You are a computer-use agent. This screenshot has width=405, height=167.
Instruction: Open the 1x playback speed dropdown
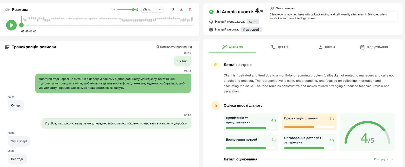coord(152,10)
